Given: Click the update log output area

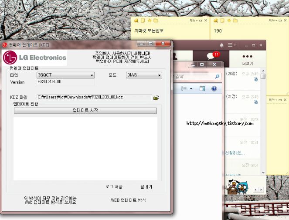Looking at the screenshot, I should [85, 149].
